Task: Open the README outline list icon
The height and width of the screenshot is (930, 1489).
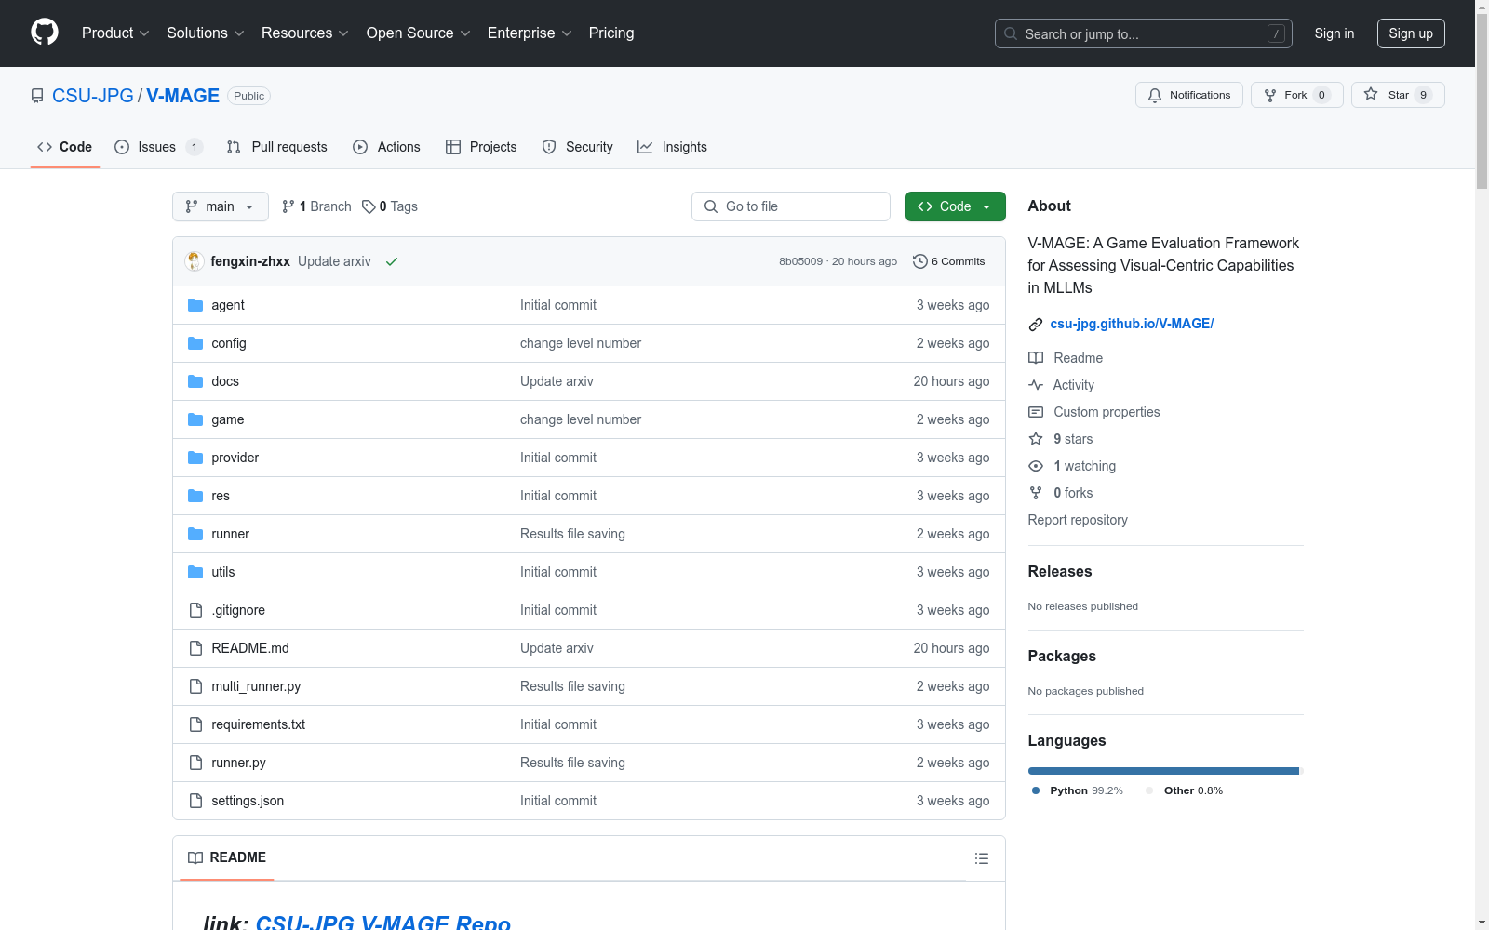Action: tap(982, 858)
